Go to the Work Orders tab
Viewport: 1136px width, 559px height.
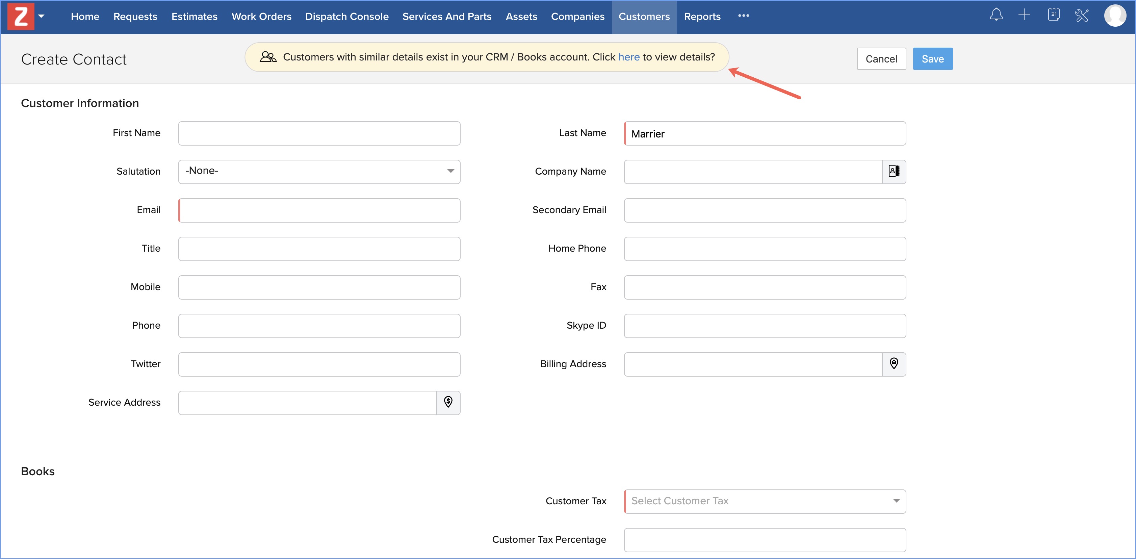[261, 17]
